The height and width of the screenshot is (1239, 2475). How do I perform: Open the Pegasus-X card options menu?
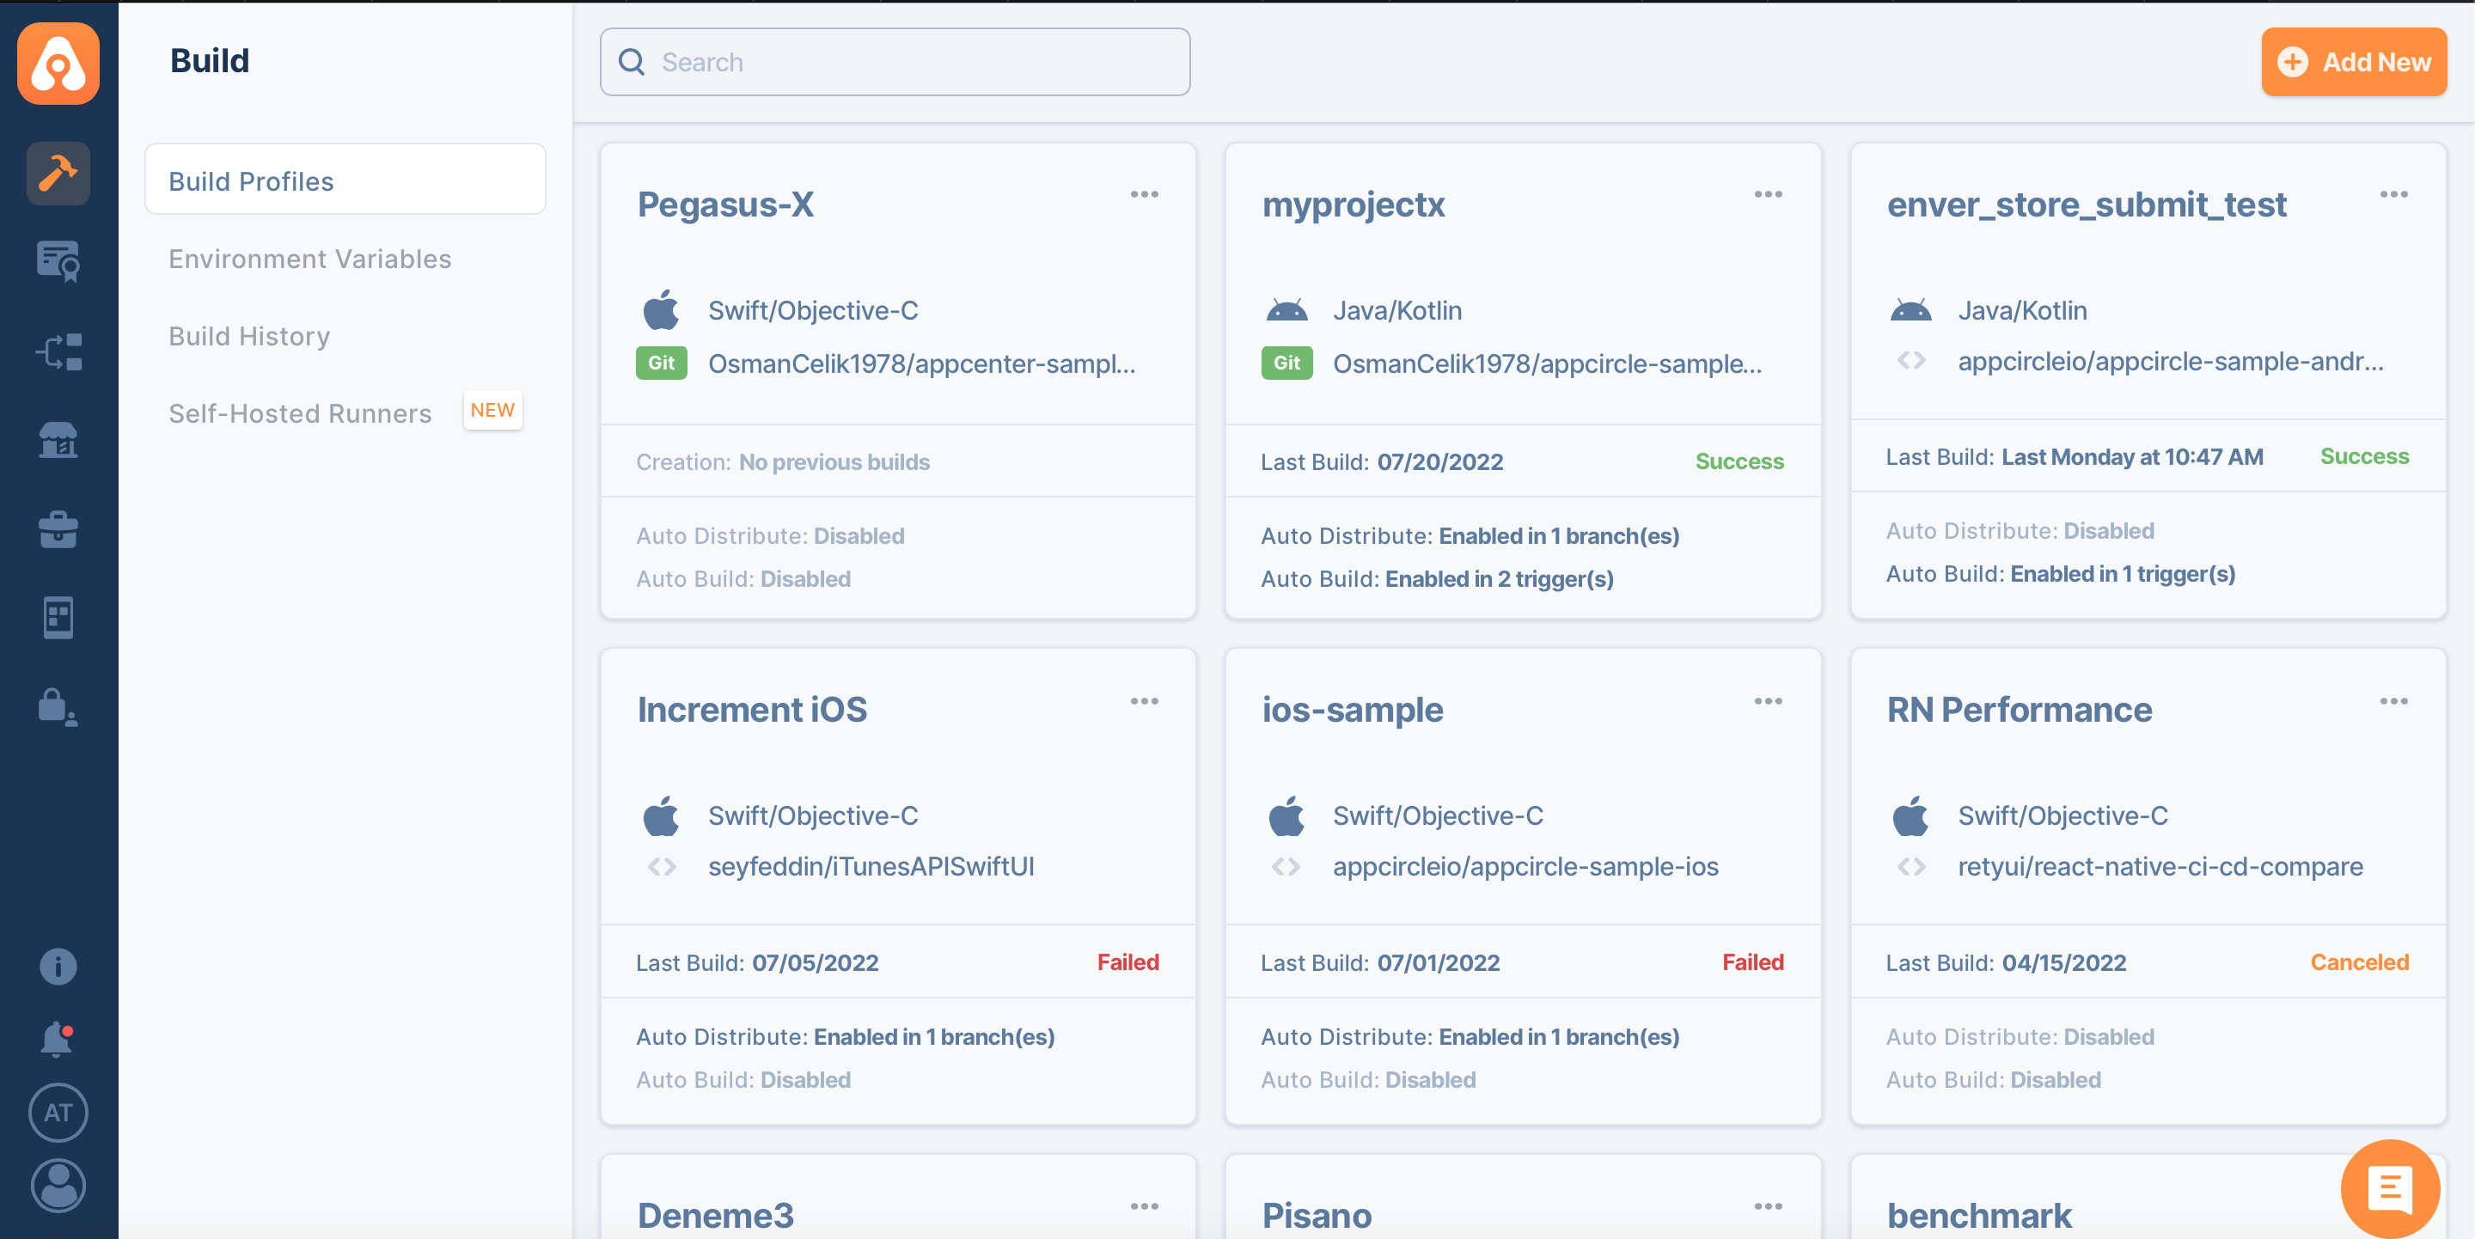1146,194
